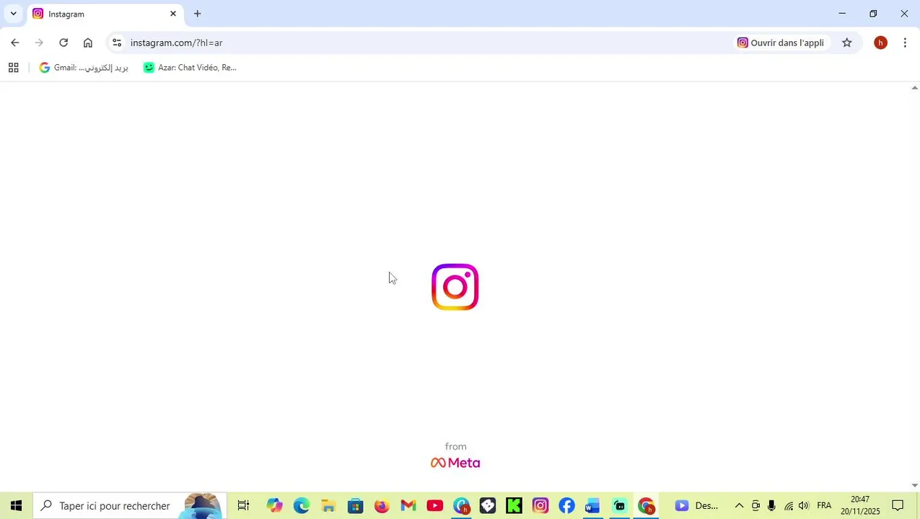Click the taskbar search box
Viewport: 920px width, 519px height.
[x=130, y=505]
